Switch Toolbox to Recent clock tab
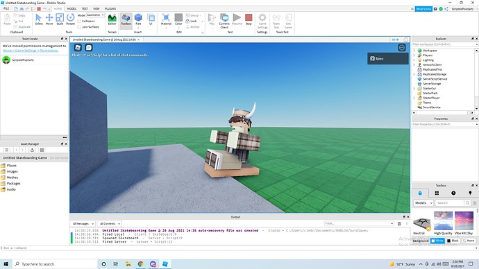 [453, 193]
